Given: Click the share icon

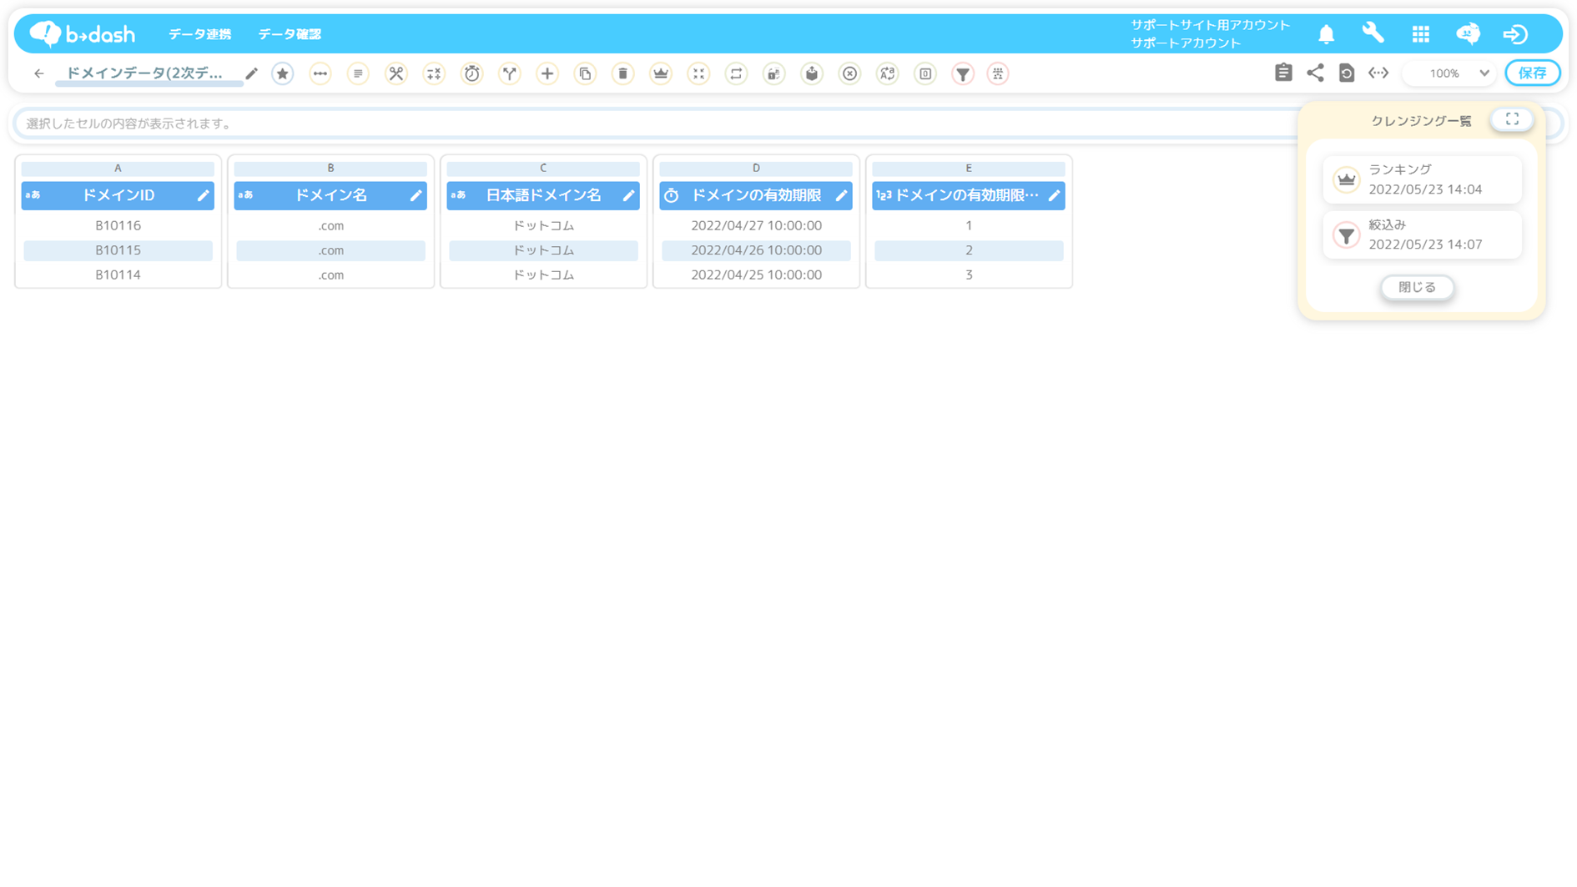Looking at the screenshot, I should (x=1315, y=73).
